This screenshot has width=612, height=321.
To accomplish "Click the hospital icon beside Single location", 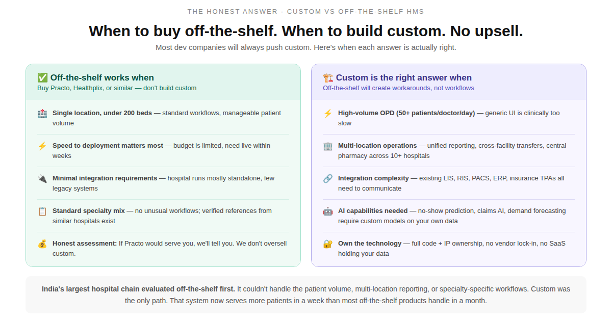I will pyautogui.click(x=42, y=114).
